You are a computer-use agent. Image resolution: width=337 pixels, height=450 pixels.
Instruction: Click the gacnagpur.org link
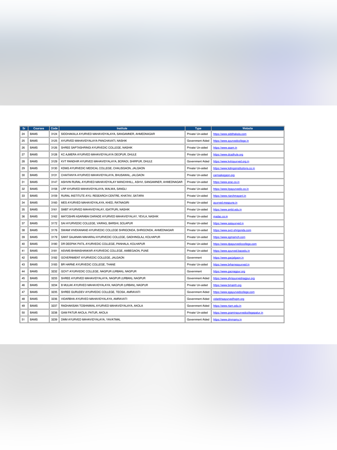(x=229, y=271)
